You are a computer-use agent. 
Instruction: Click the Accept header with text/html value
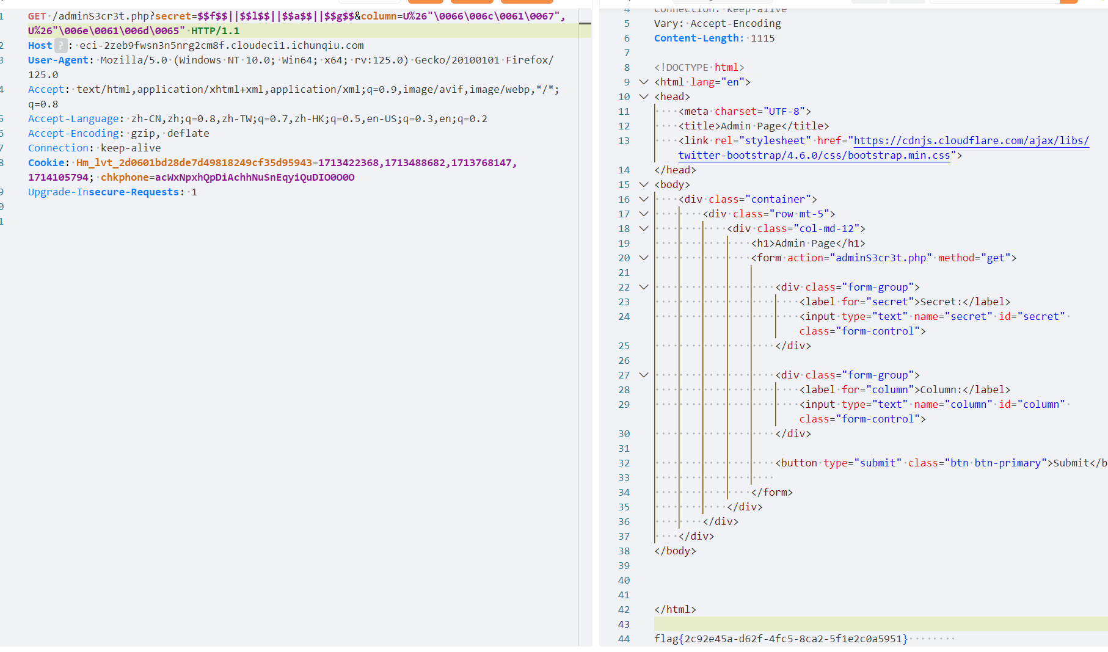(293, 96)
